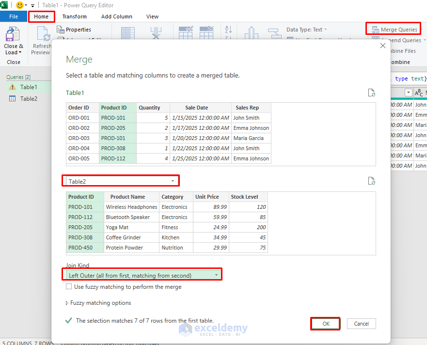Open Close & Load dropdown arrow
Viewport: 427px width, 345px height.
click(20, 52)
